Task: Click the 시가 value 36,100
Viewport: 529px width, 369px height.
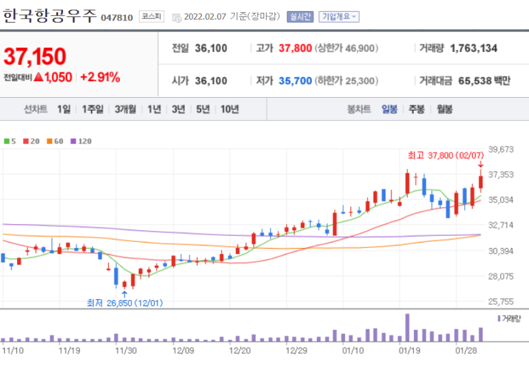Action: pos(211,81)
